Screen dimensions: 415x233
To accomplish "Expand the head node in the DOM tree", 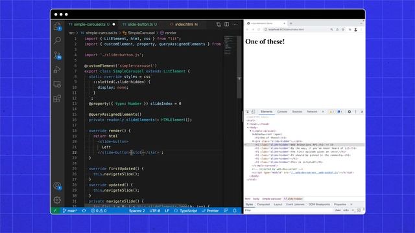I will pyautogui.click(x=248, y=124).
